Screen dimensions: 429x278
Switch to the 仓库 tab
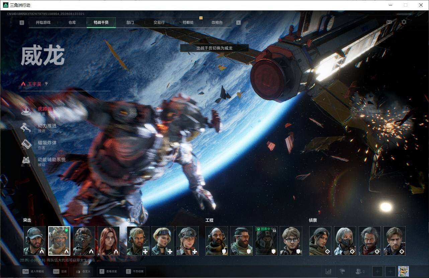pyautogui.click(x=72, y=22)
